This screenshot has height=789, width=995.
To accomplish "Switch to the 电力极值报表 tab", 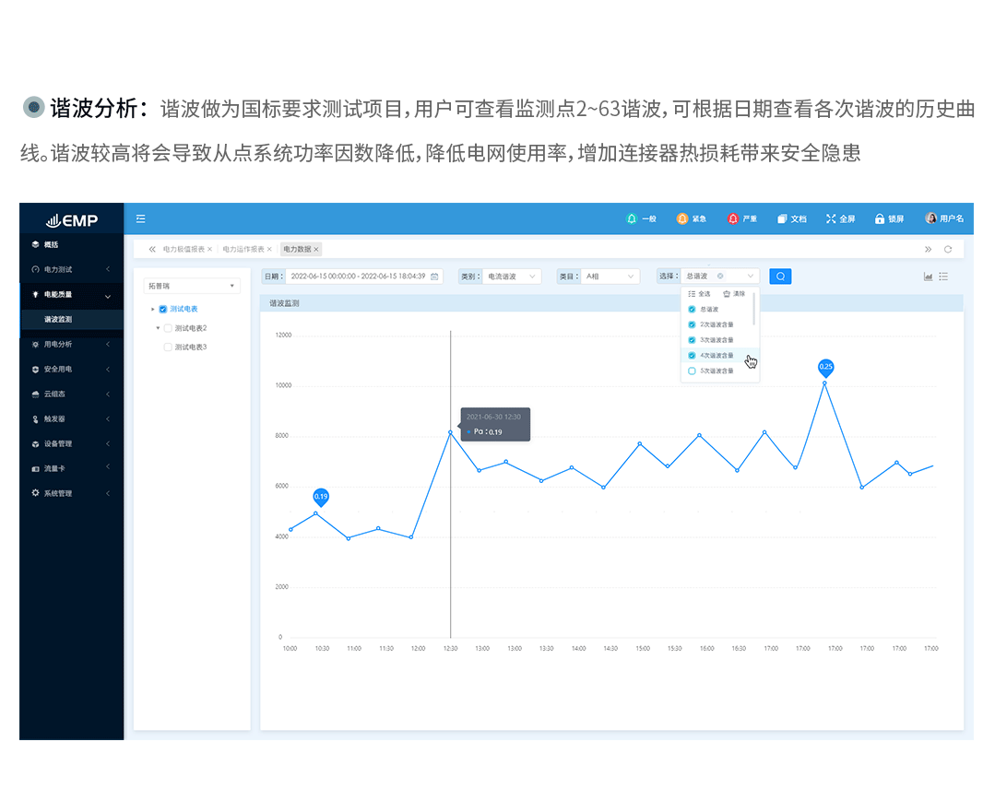I will (x=184, y=249).
